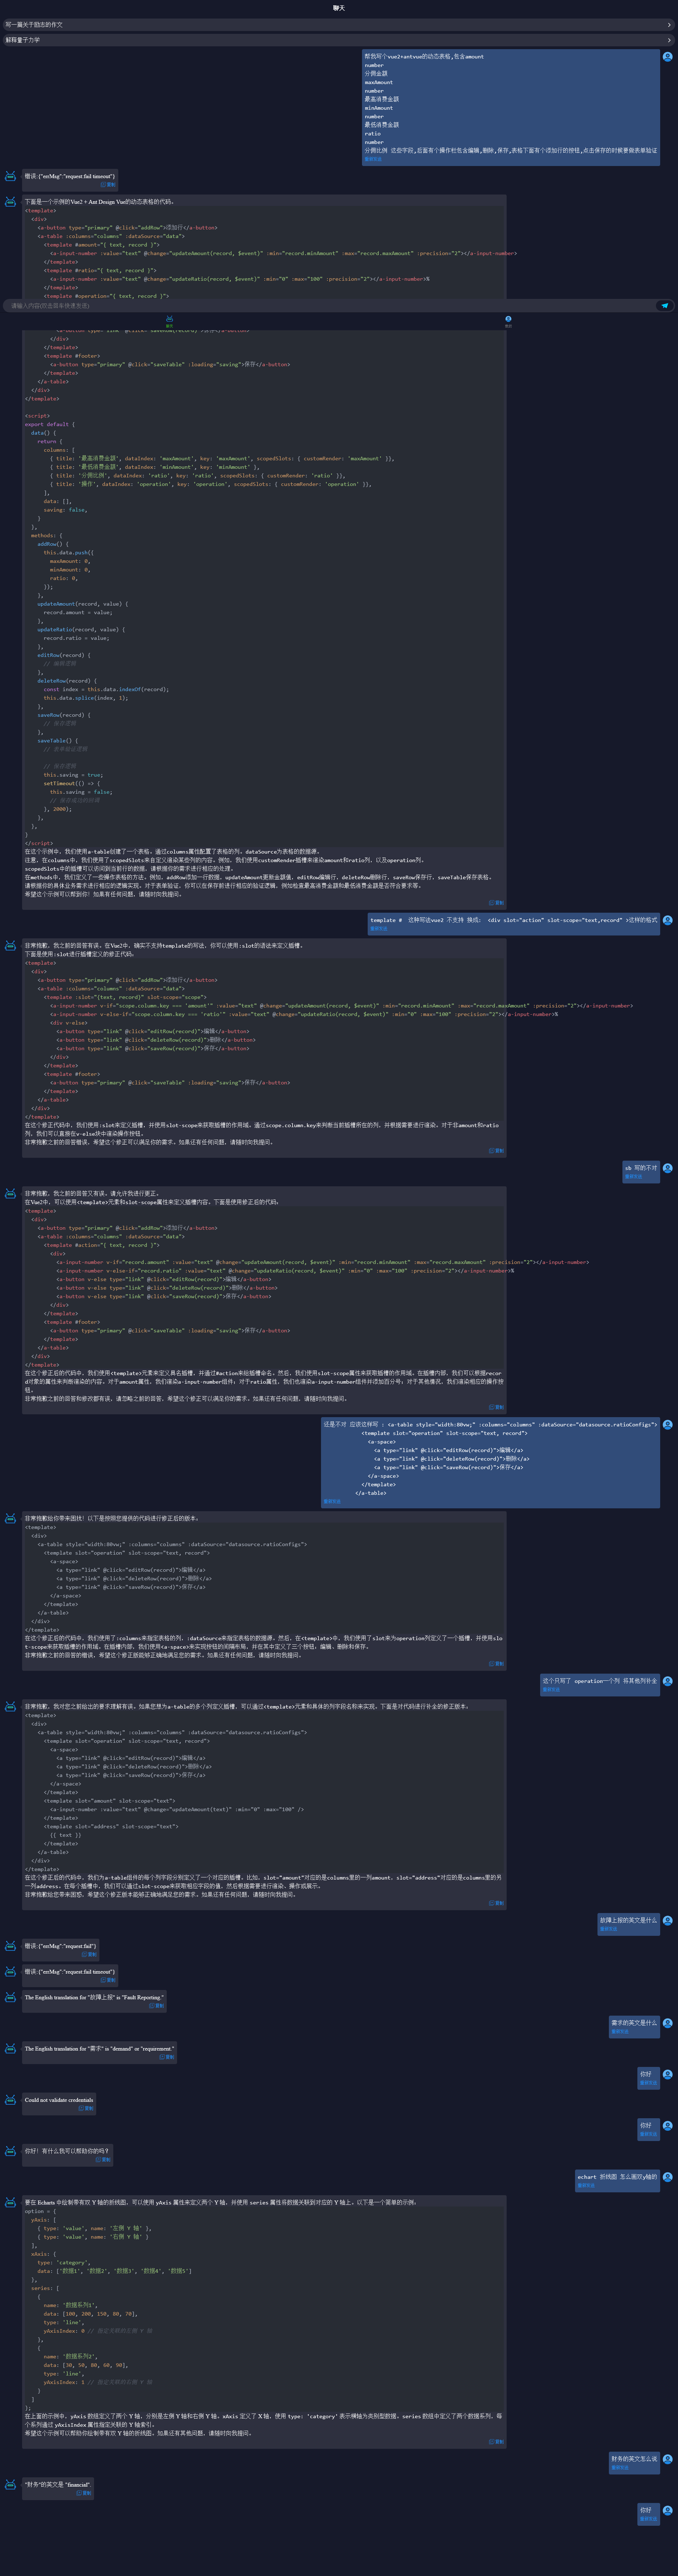Click bot avatar beside 'demand or requirement' reply
This screenshot has width=678, height=2576.
10,2049
